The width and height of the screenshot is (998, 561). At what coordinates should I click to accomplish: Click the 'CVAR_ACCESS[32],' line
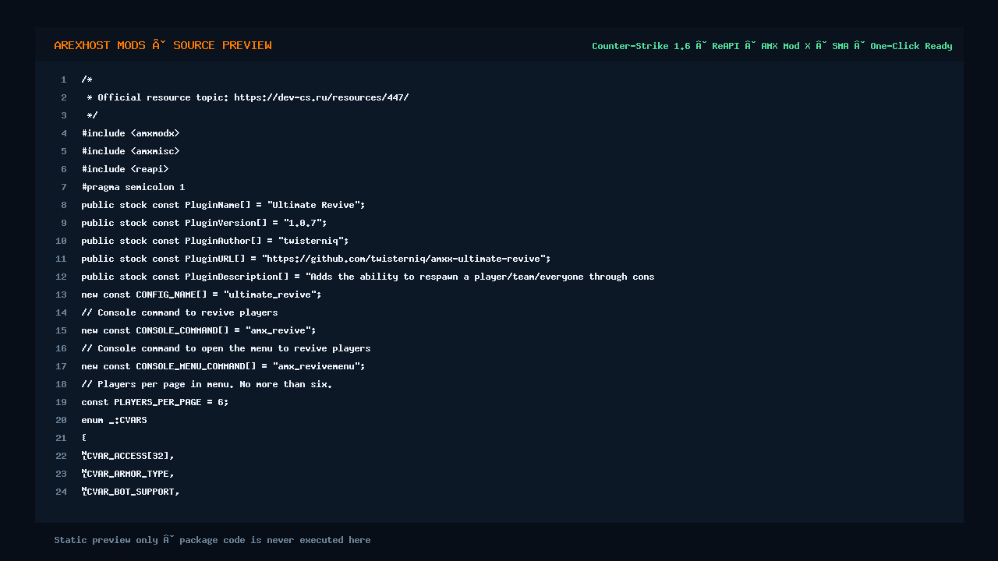128,456
